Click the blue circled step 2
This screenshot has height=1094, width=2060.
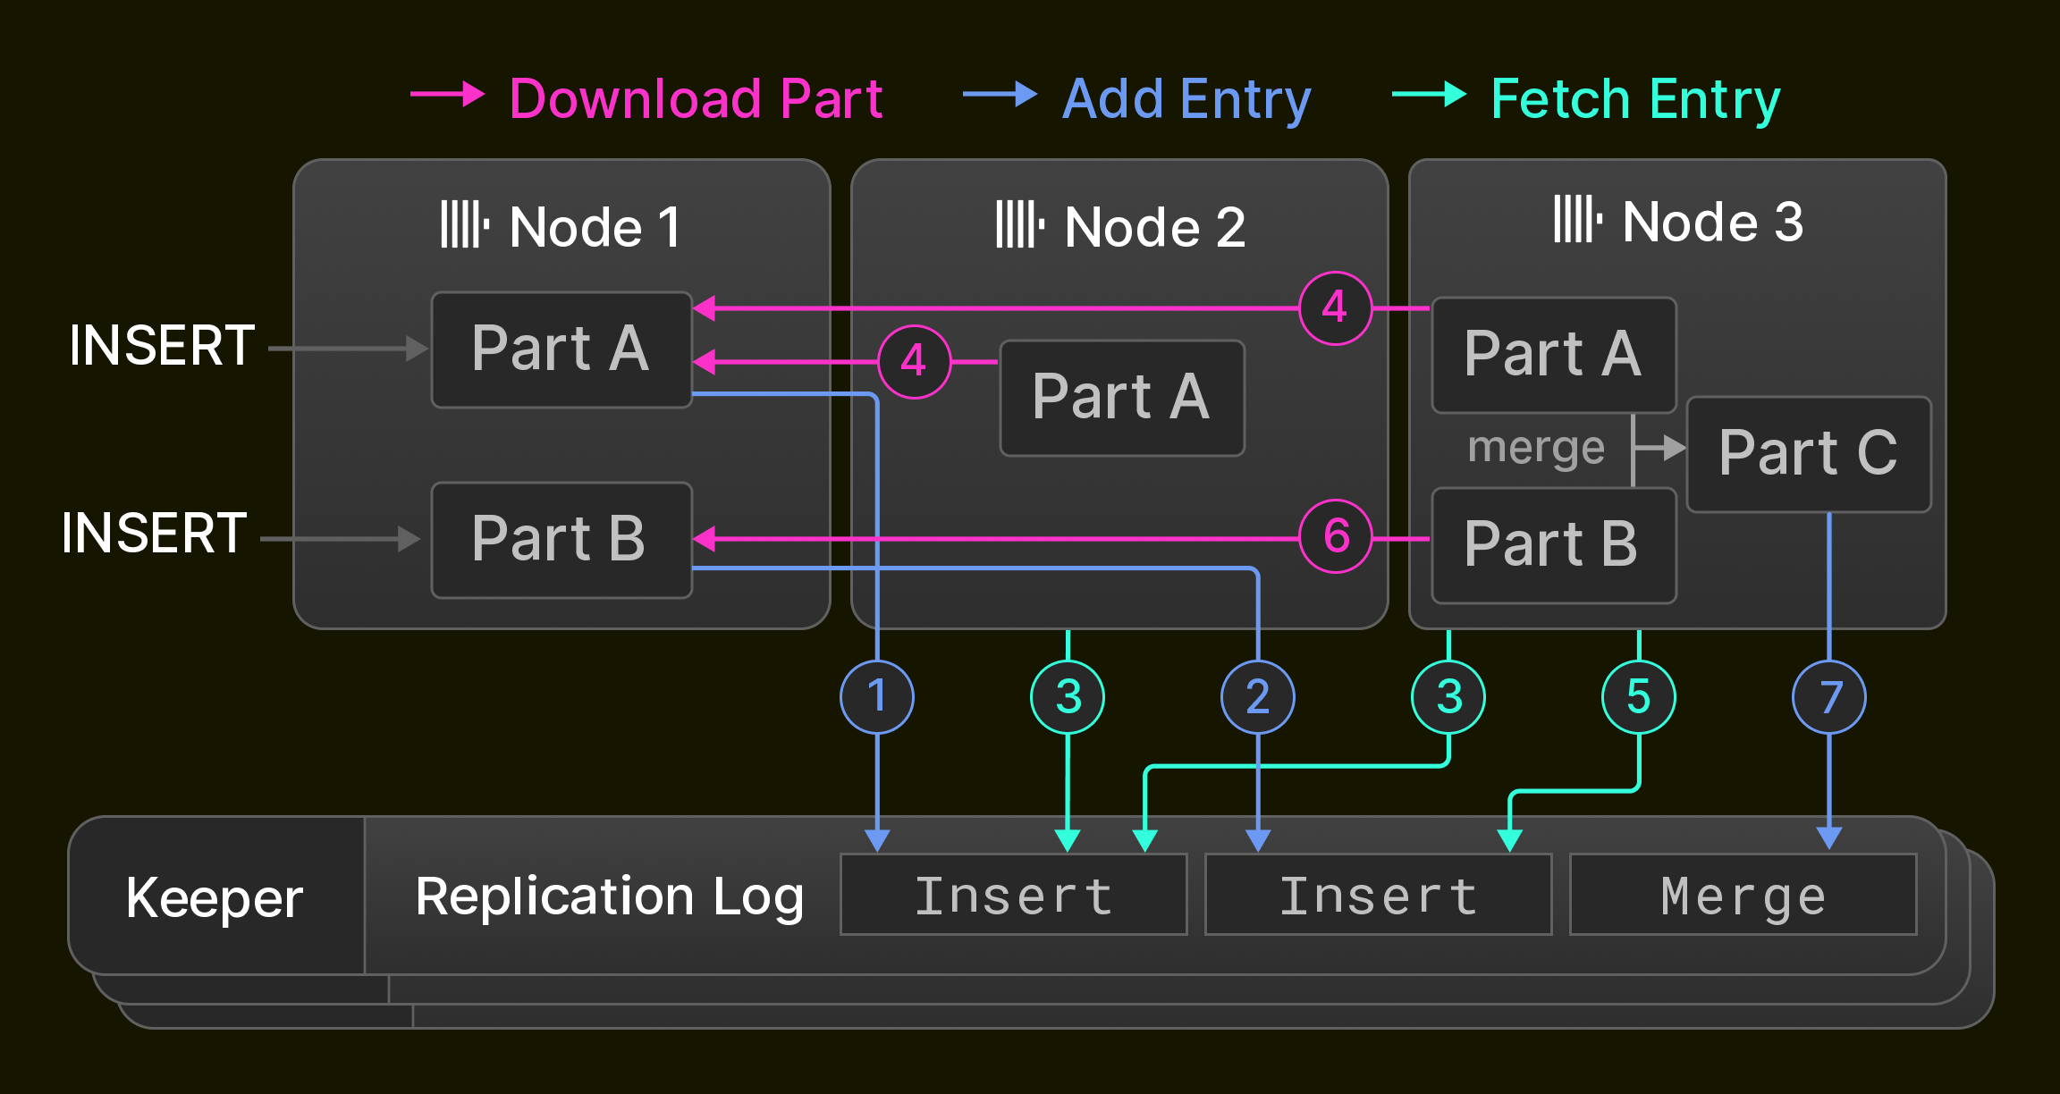coord(1258,697)
